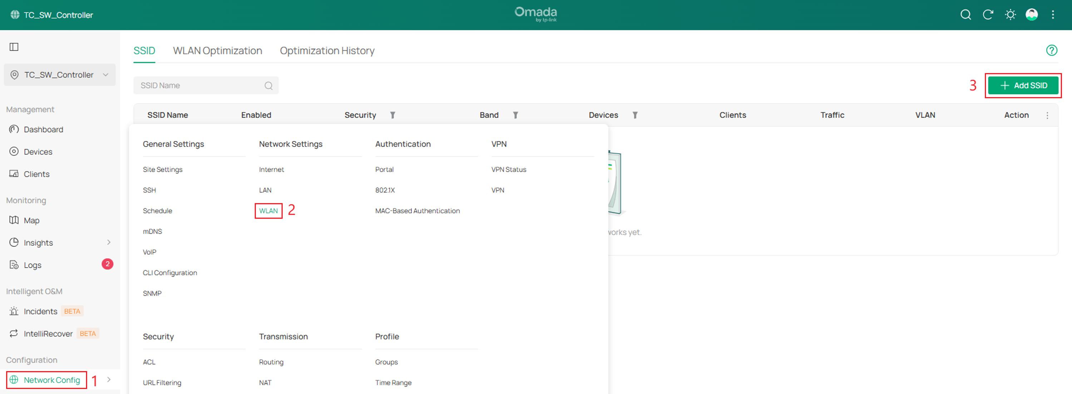Select Network Config in sidebar
The width and height of the screenshot is (1072, 394).
point(51,380)
